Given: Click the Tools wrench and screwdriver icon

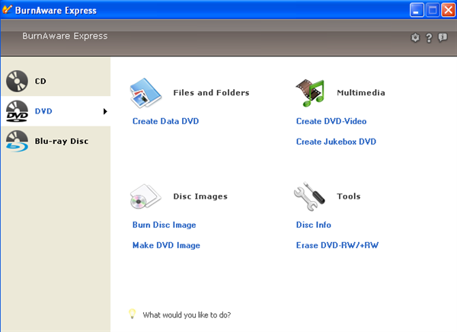Looking at the screenshot, I should point(310,196).
